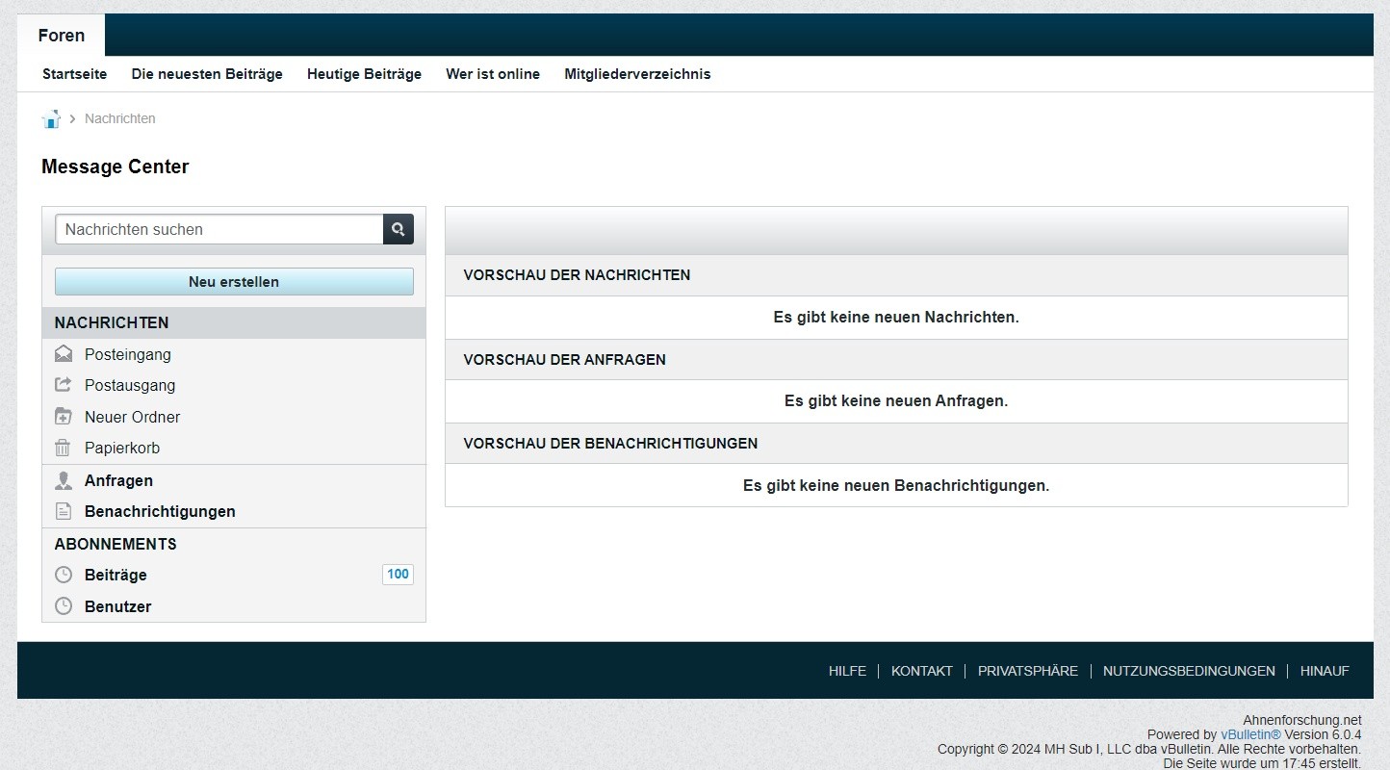Open the Mitgliederverzeichnis menu item
Viewport: 1390px width, 770px height.
[637, 74]
